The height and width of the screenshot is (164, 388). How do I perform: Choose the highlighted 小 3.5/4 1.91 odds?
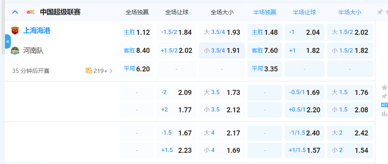pos(222,51)
